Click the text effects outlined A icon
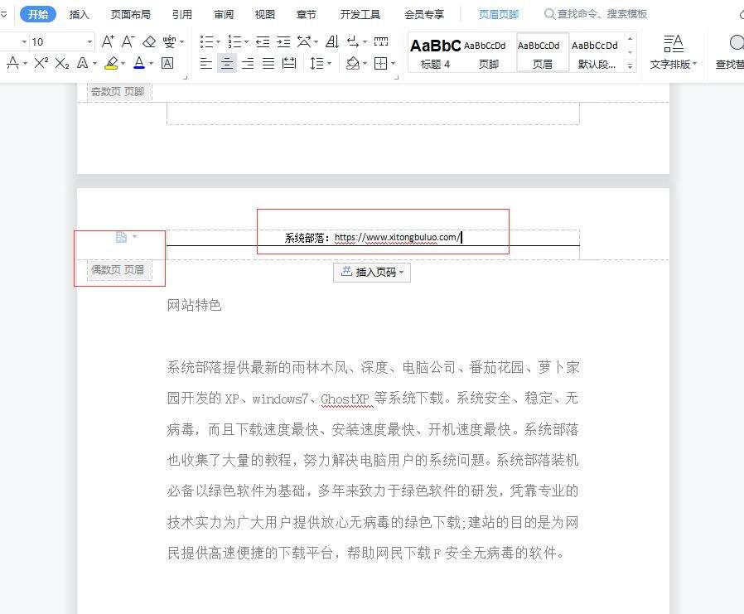The image size is (744, 614). pyautogui.click(x=82, y=63)
